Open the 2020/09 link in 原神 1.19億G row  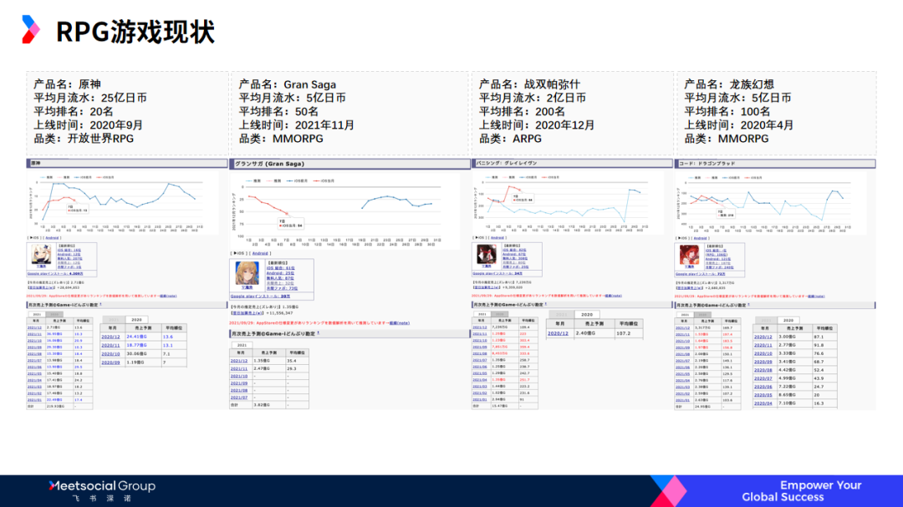click(110, 363)
